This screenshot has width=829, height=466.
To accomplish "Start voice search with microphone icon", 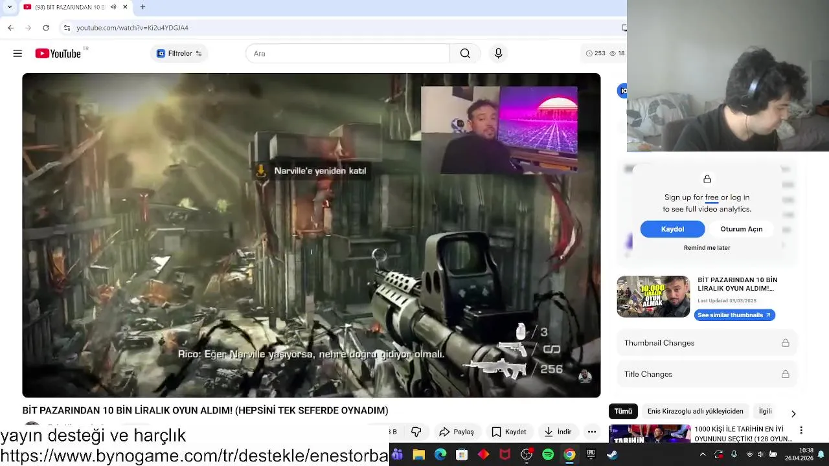I will [x=498, y=54].
